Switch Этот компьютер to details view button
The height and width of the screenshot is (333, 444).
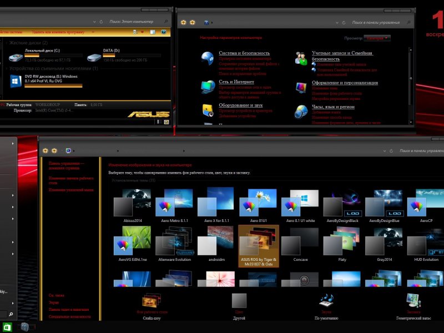tap(159, 122)
